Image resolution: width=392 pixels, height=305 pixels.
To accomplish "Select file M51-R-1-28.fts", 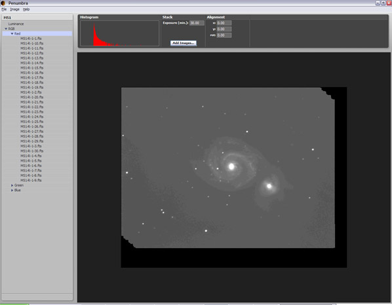I will (31, 137).
